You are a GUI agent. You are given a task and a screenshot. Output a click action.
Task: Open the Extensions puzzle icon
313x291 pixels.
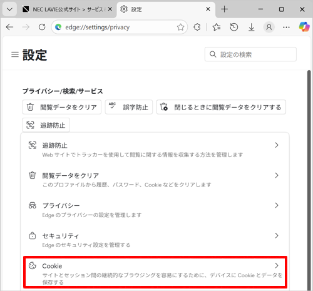pyautogui.click(x=197, y=27)
